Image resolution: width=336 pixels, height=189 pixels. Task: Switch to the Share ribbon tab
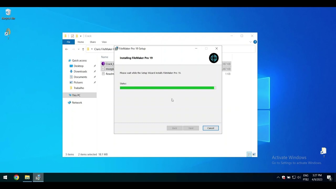pos(93,42)
